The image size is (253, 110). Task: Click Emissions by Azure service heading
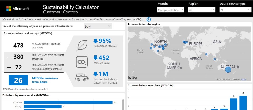click(26, 95)
